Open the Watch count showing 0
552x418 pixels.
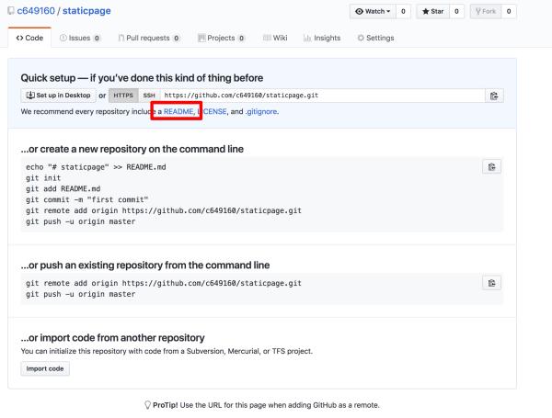tap(404, 12)
